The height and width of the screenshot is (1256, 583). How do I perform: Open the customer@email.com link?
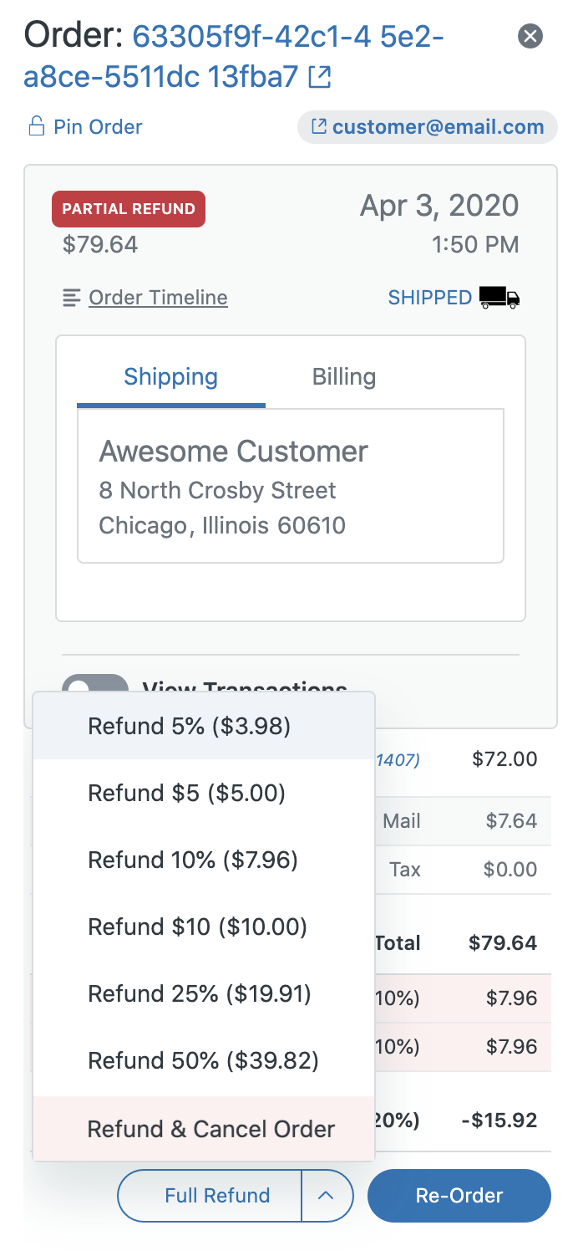point(428,127)
